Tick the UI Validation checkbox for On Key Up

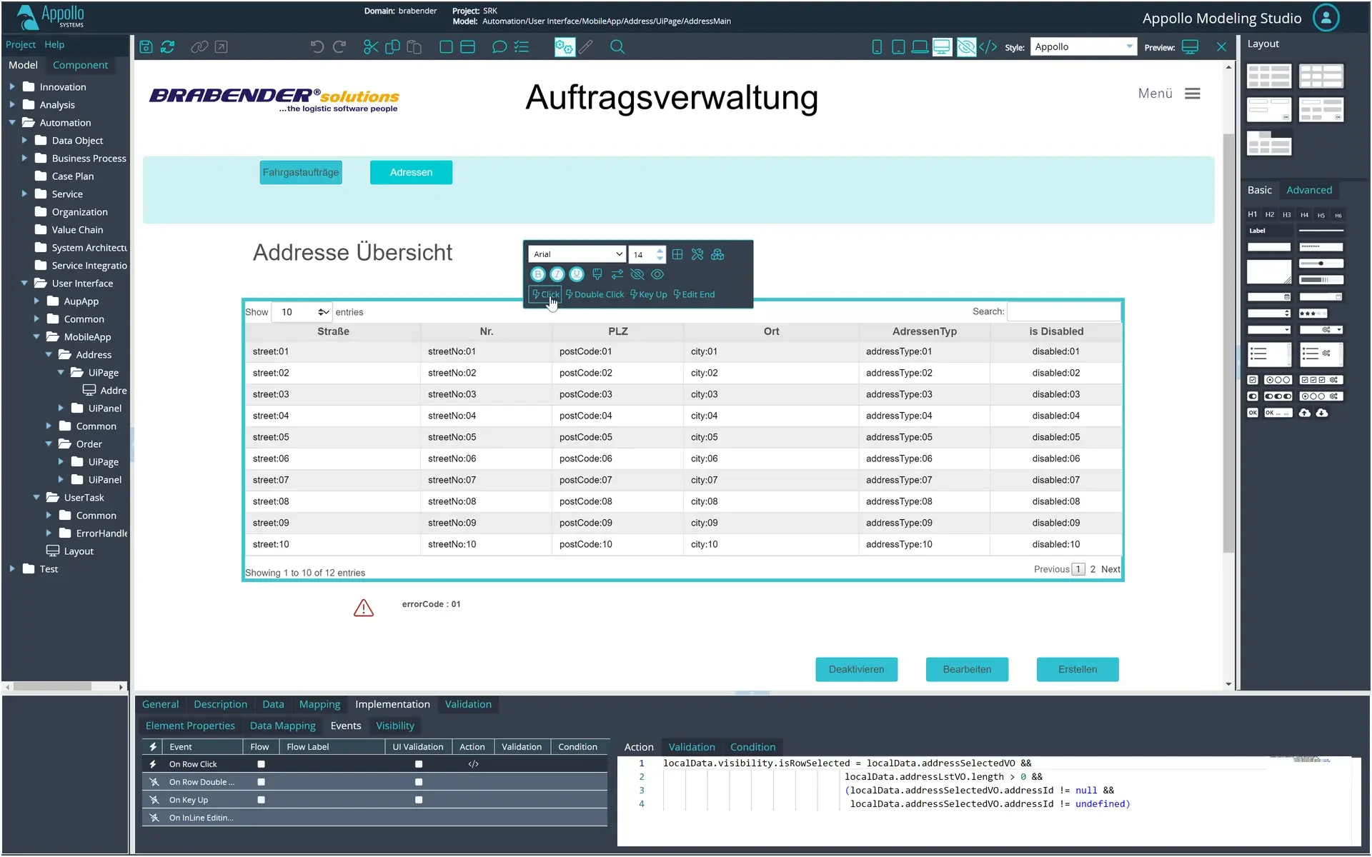[419, 800]
